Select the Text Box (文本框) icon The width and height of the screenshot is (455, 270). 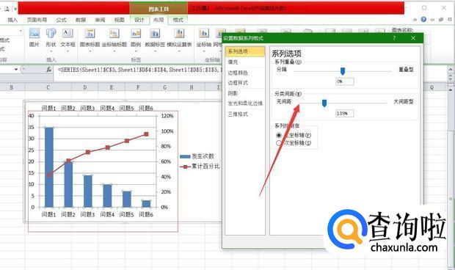[x=68, y=34]
